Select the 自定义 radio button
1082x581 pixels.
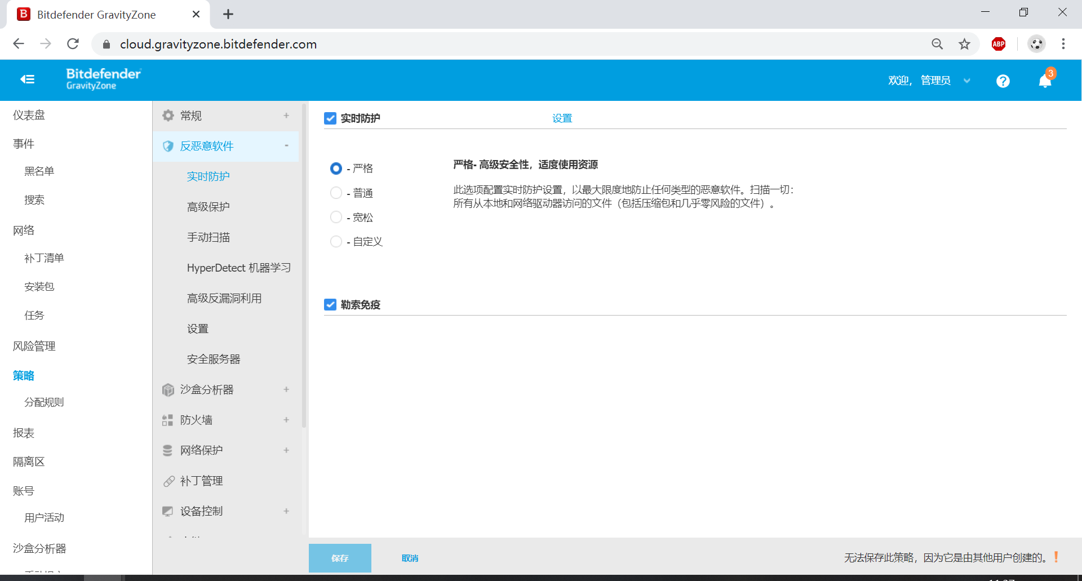click(x=336, y=242)
